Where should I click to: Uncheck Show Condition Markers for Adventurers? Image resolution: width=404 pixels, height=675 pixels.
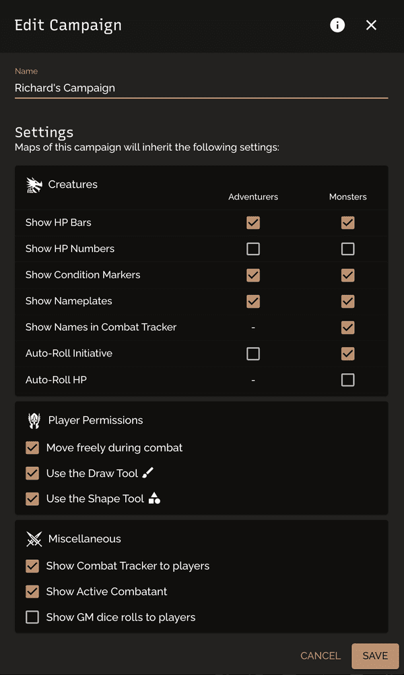point(253,275)
